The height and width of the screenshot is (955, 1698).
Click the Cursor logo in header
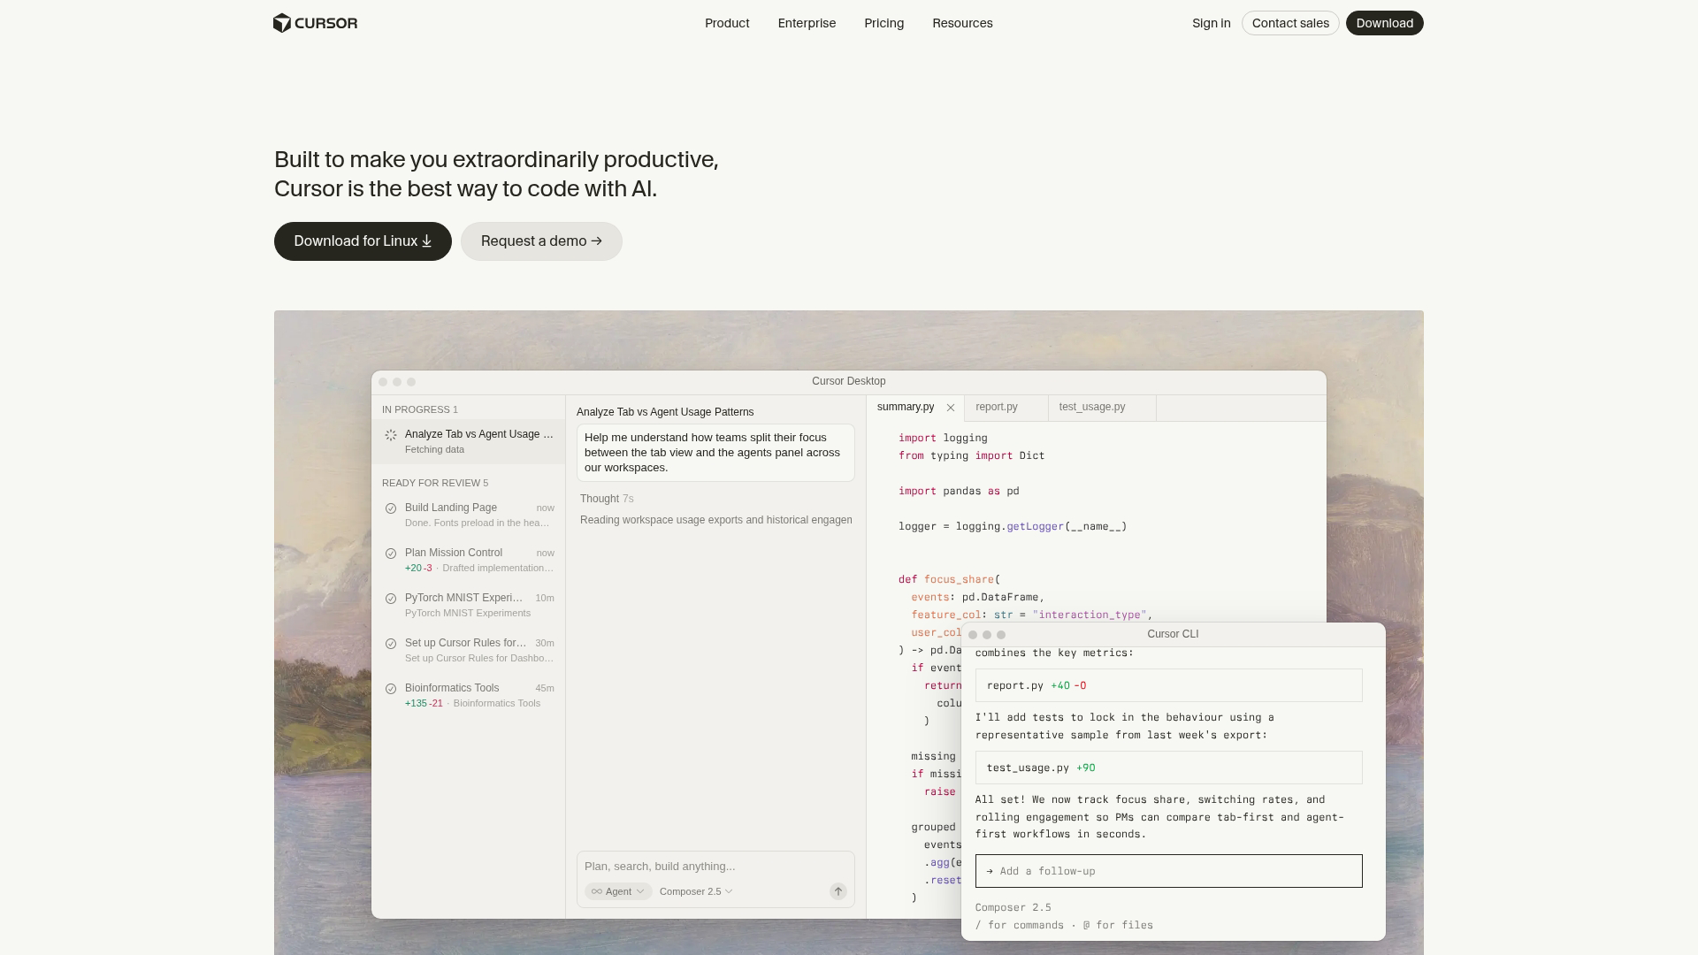click(x=315, y=23)
